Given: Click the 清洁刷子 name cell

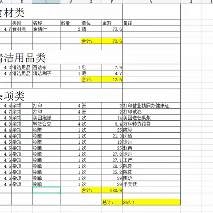Looking at the screenshot, I should 46,73.
